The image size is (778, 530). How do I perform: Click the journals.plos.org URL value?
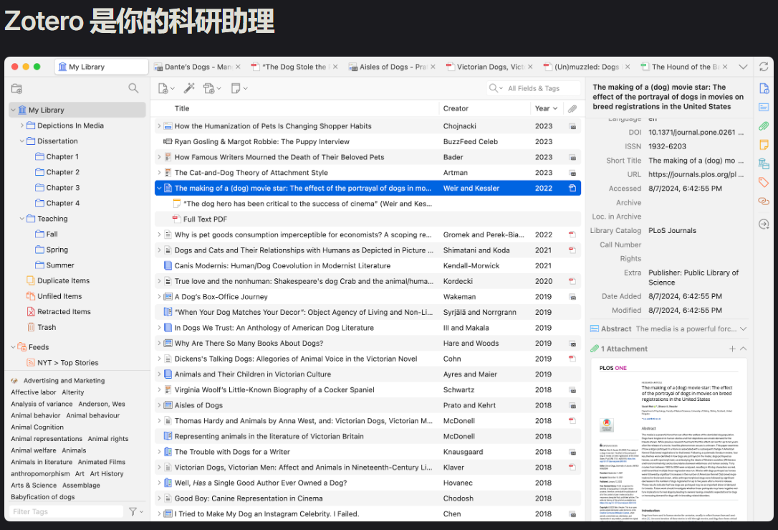point(696,174)
